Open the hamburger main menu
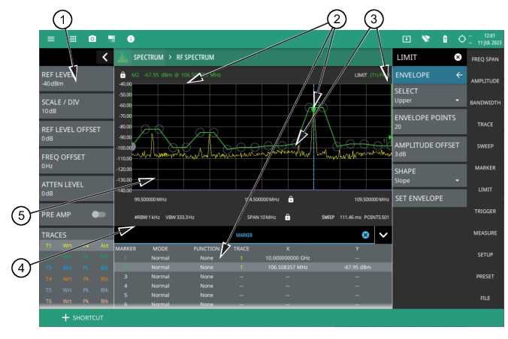Image resolution: width=508 pixels, height=339 pixels. coord(51,38)
